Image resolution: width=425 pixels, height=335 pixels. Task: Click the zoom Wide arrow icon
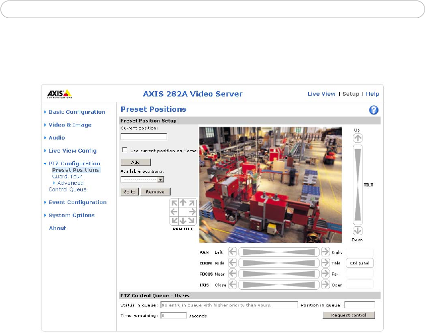click(232, 263)
